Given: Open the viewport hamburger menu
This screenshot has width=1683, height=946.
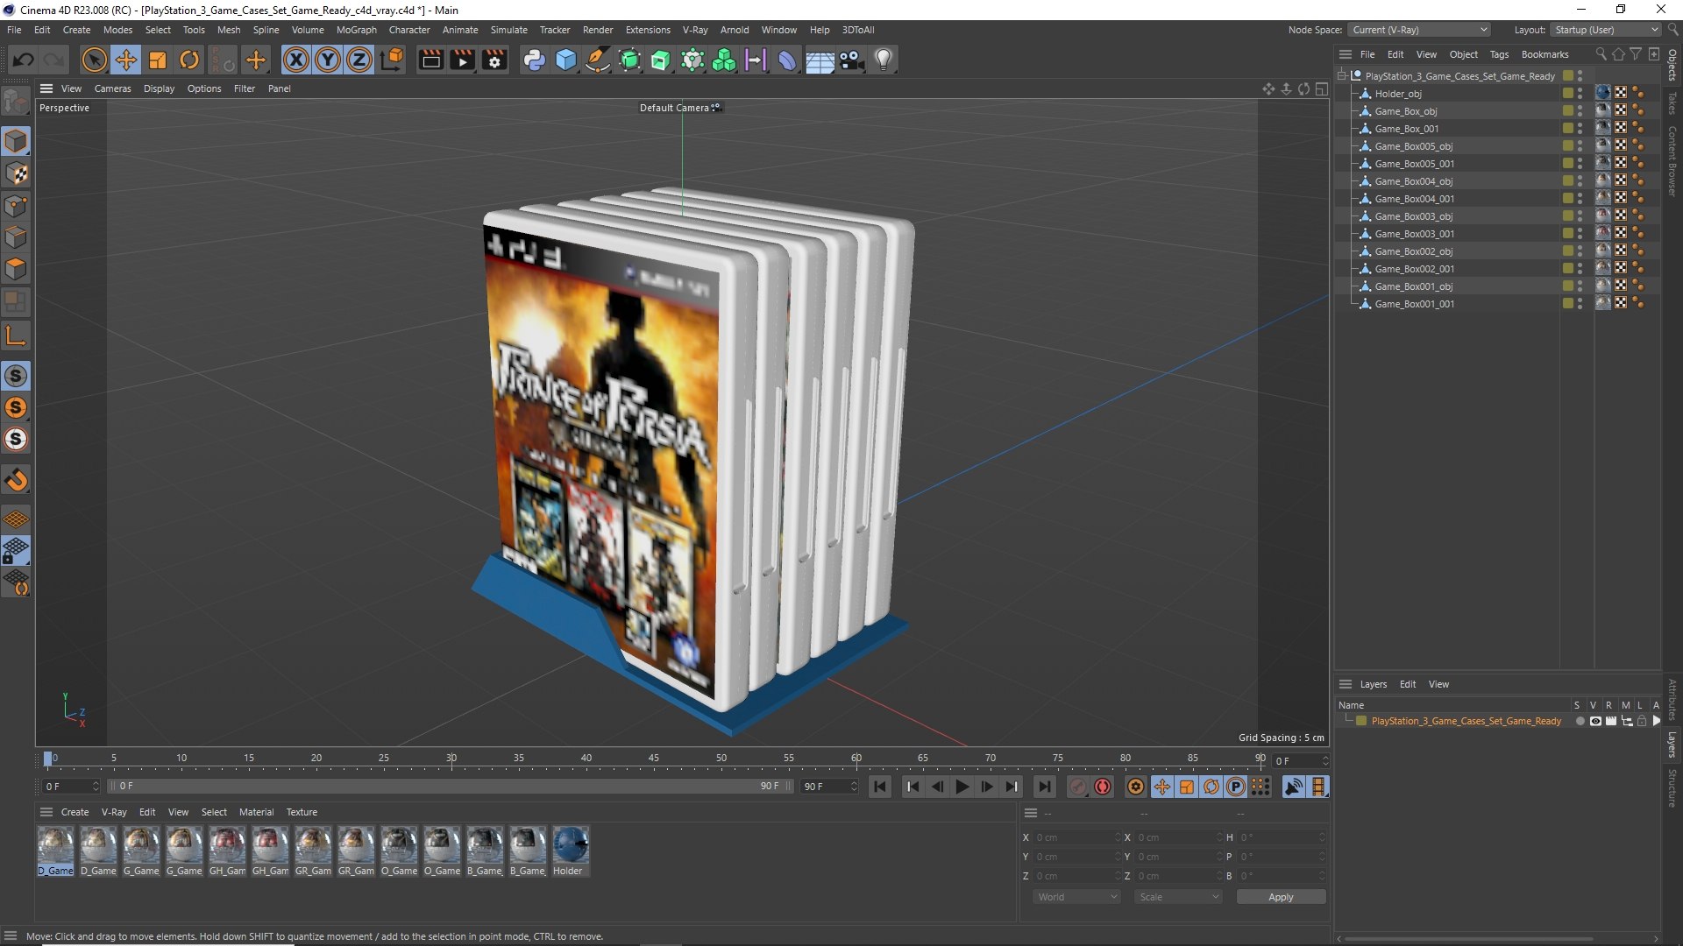Looking at the screenshot, I should point(46,88).
